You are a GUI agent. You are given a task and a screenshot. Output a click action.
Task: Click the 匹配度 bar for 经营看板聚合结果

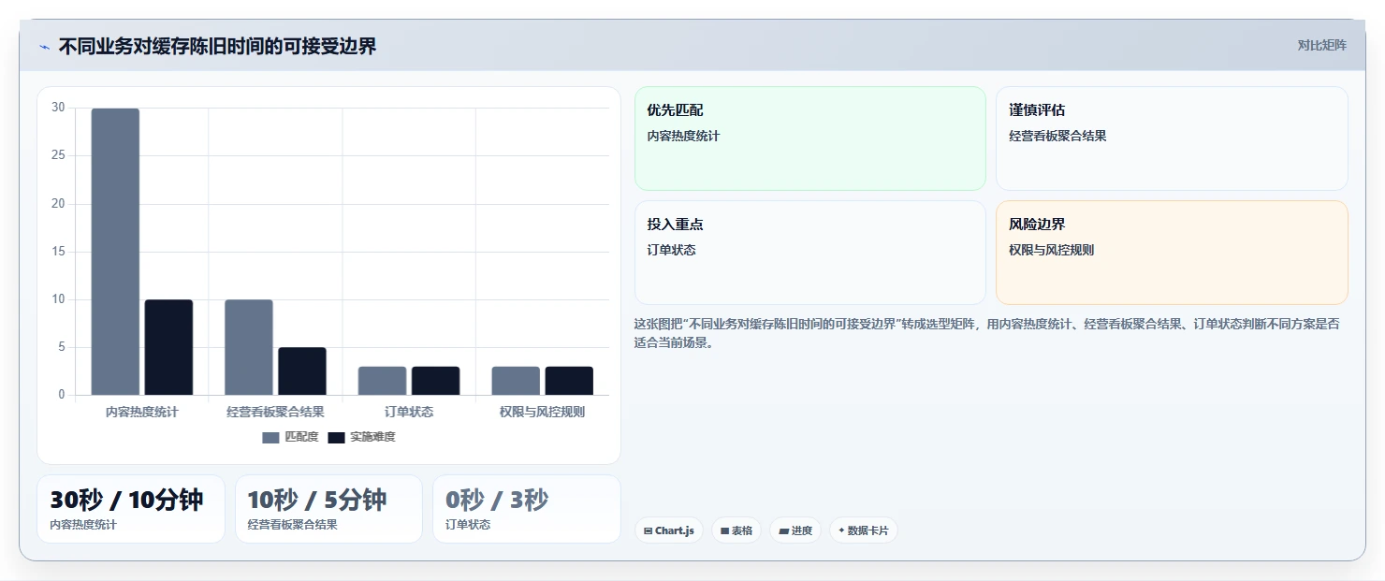pyautogui.click(x=249, y=347)
